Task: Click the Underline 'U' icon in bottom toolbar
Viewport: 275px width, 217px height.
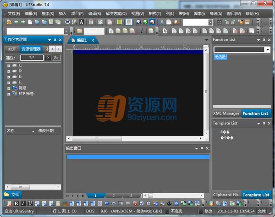Action: coord(30,203)
